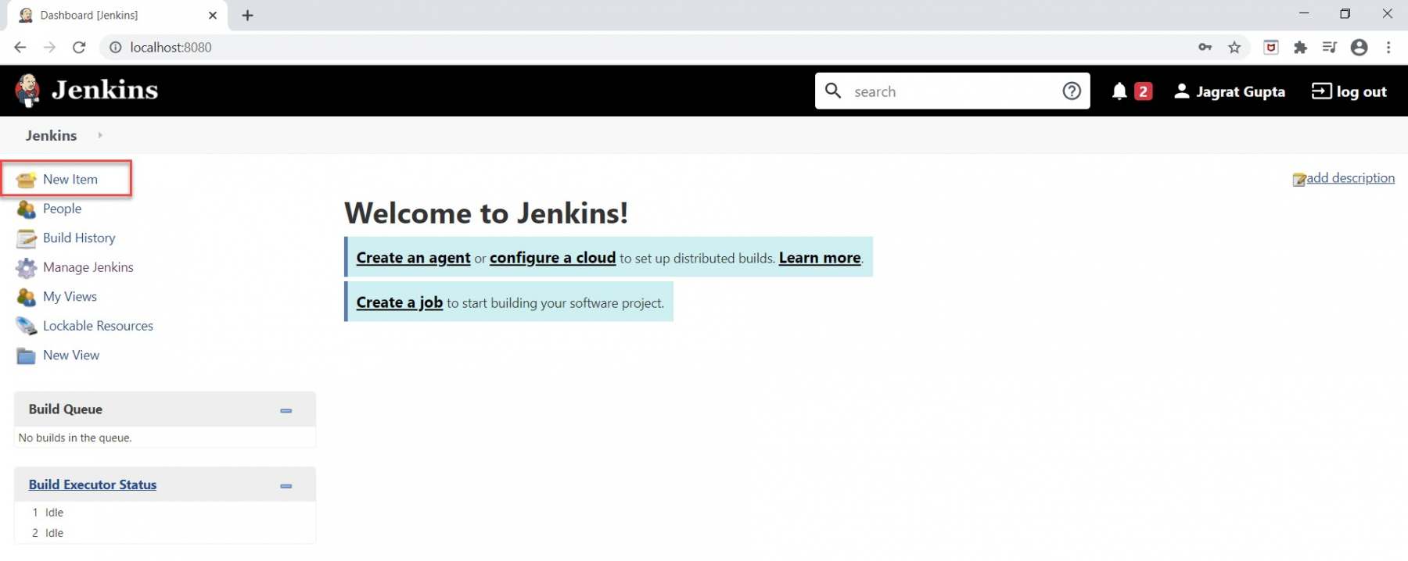
Task: Click the 'No builds in the queue.' text
Action: click(x=75, y=438)
